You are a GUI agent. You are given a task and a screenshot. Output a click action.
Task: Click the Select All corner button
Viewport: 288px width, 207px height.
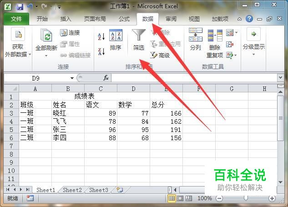tap(11, 89)
